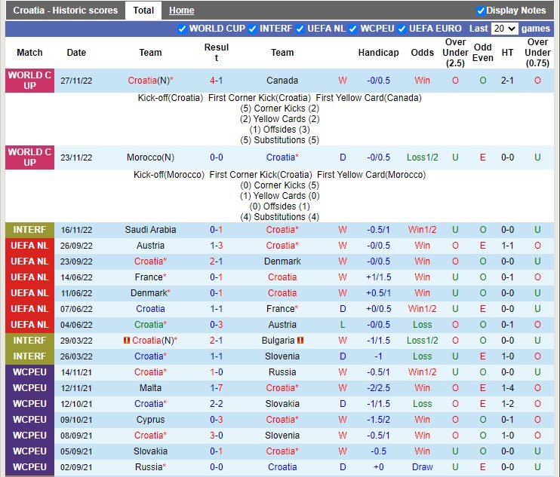Image resolution: width=560 pixels, height=477 pixels.
Task: Click the INTERF label for 16/11/22 match
Action: click(29, 230)
